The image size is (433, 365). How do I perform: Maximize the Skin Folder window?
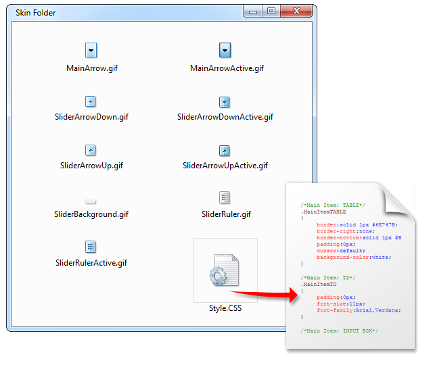click(271, 11)
